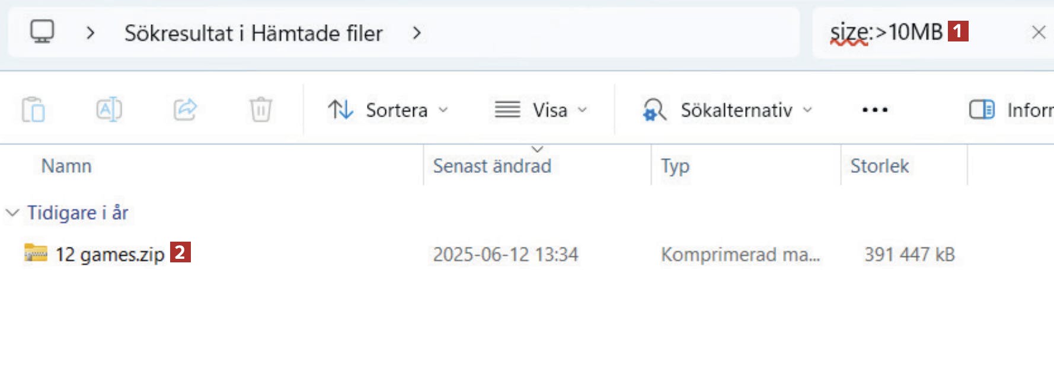1054x366 pixels.
Task: Click the Share icon in toolbar
Action: click(185, 110)
